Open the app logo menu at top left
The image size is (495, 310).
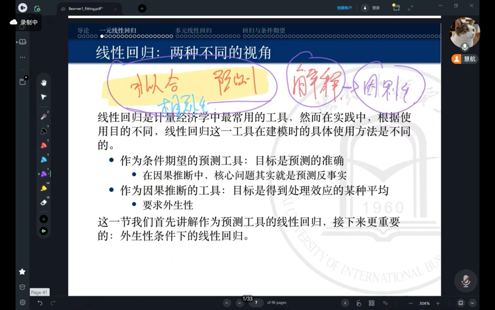[22, 8]
